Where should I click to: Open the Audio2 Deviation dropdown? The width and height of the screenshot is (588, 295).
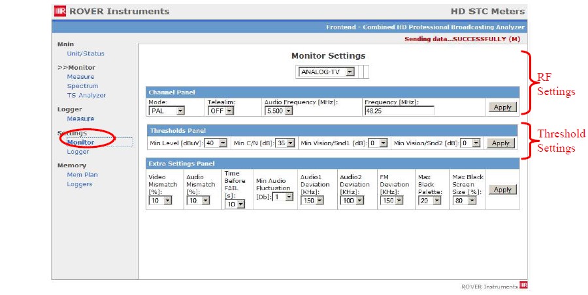(x=352, y=201)
